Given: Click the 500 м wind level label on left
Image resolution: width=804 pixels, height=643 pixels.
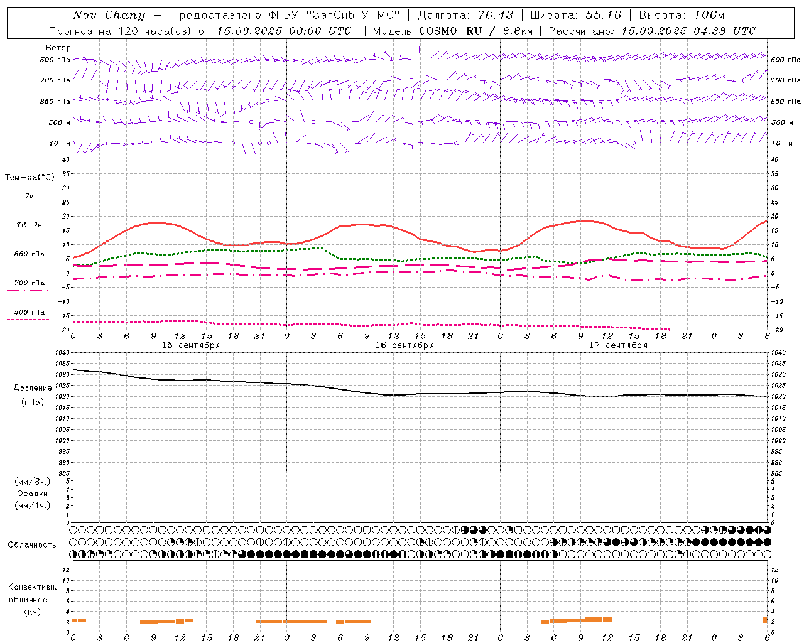Looking at the screenshot, I should [x=60, y=122].
